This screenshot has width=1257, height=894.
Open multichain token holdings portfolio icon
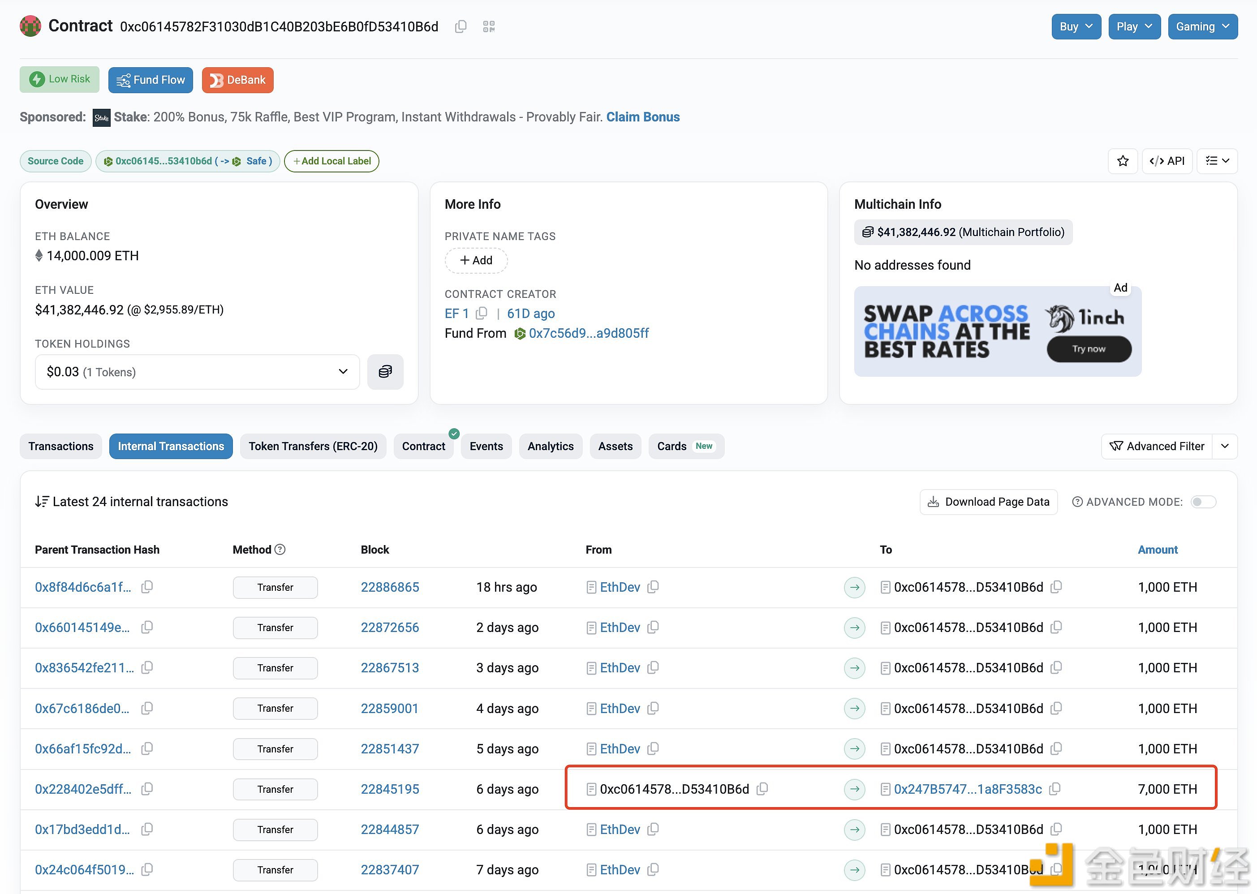point(385,372)
